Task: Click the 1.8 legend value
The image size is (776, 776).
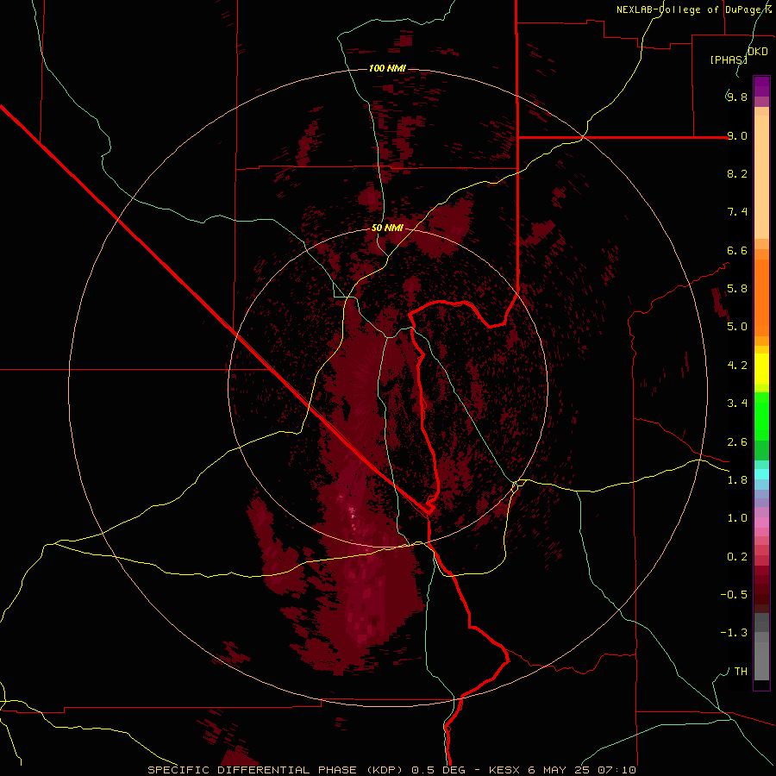Action: [x=737, y=480]
